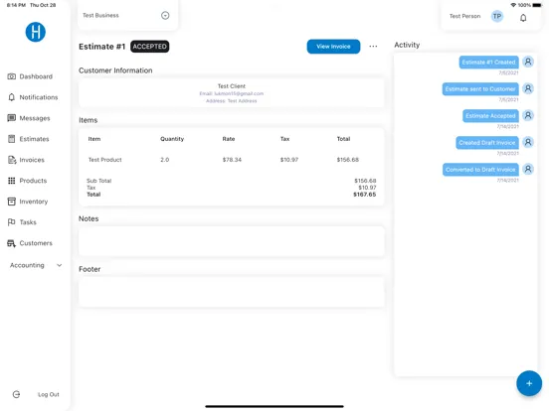Go to Notifications menu item

point(39,97)
